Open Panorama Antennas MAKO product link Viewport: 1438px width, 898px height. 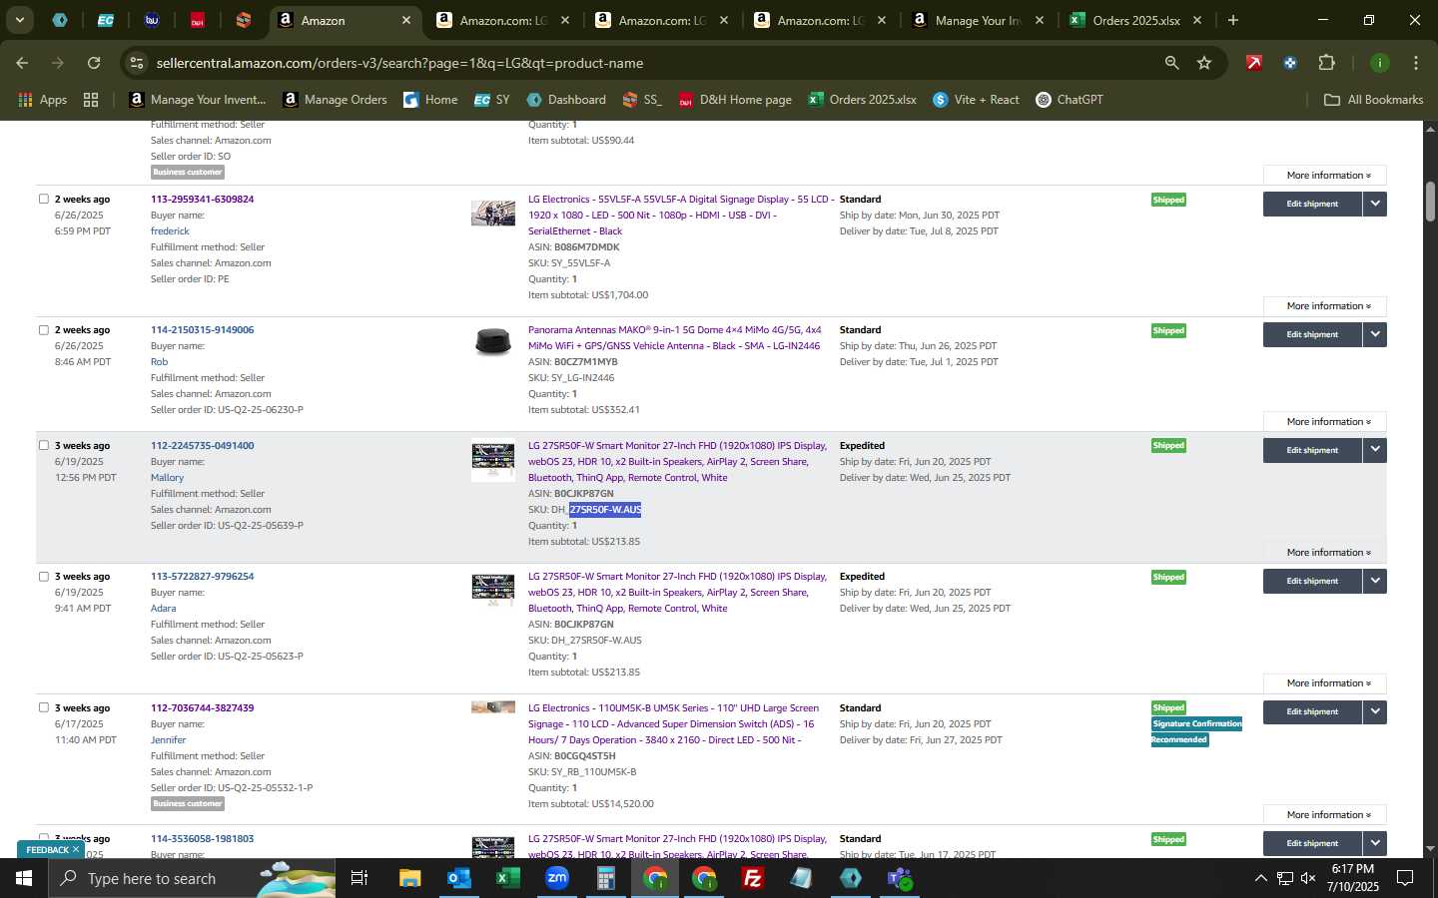tap(675, 337)
